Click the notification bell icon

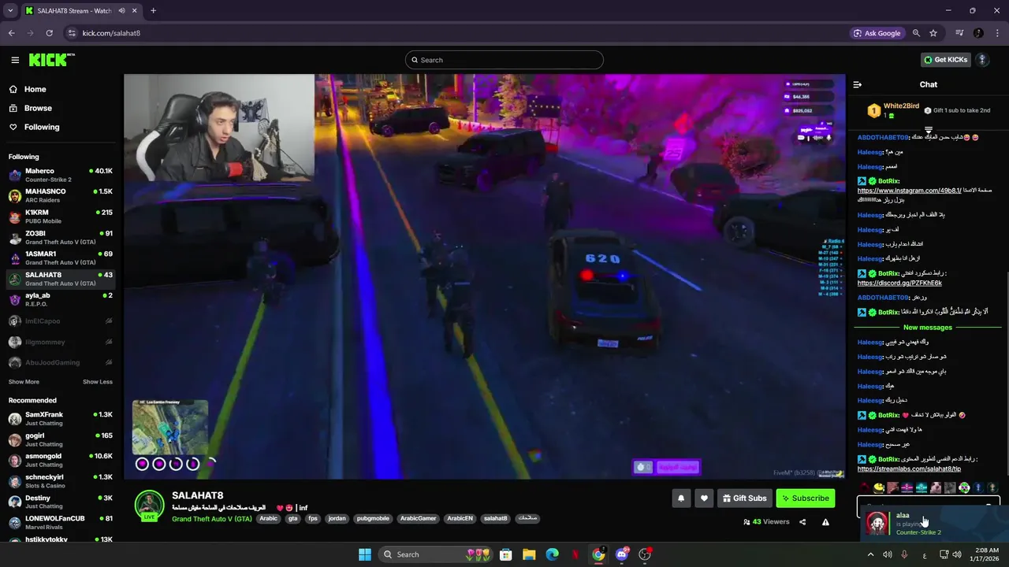pos(681,498)
